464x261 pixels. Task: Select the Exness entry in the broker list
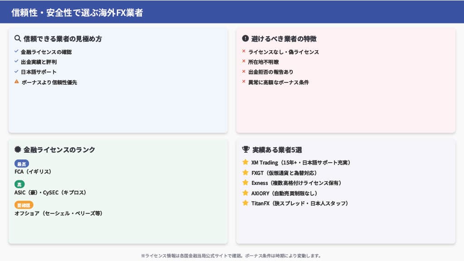click(296, 183)
